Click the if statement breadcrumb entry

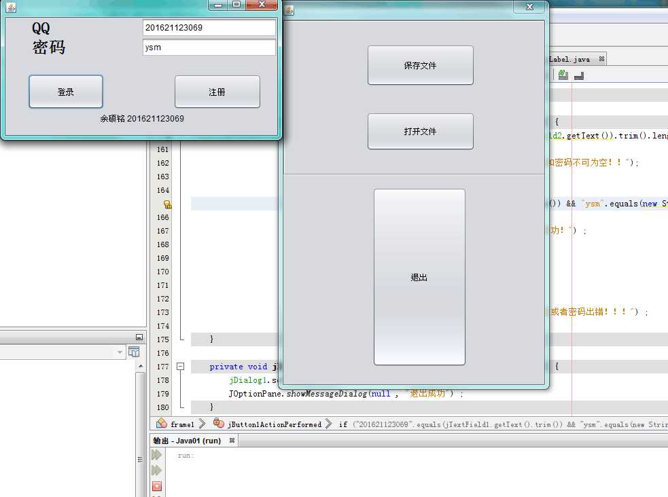[x=504, y=424]
